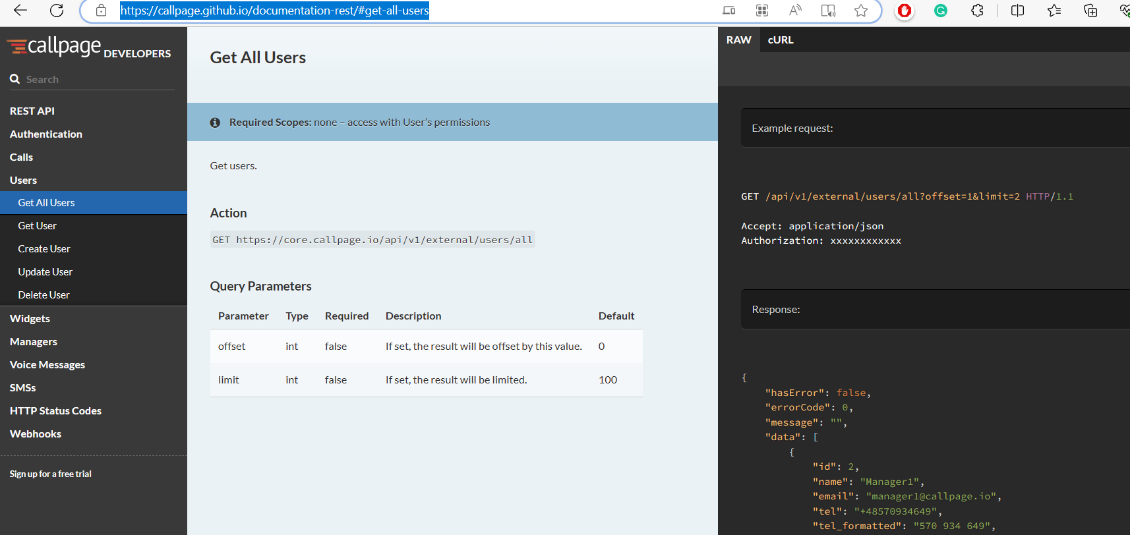Click the example GET request line
This screenshot has width=1130, height=535.
tap(907, 196)
